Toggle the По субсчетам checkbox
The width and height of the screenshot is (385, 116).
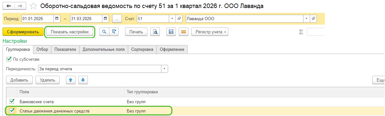(x=9, y=59)
